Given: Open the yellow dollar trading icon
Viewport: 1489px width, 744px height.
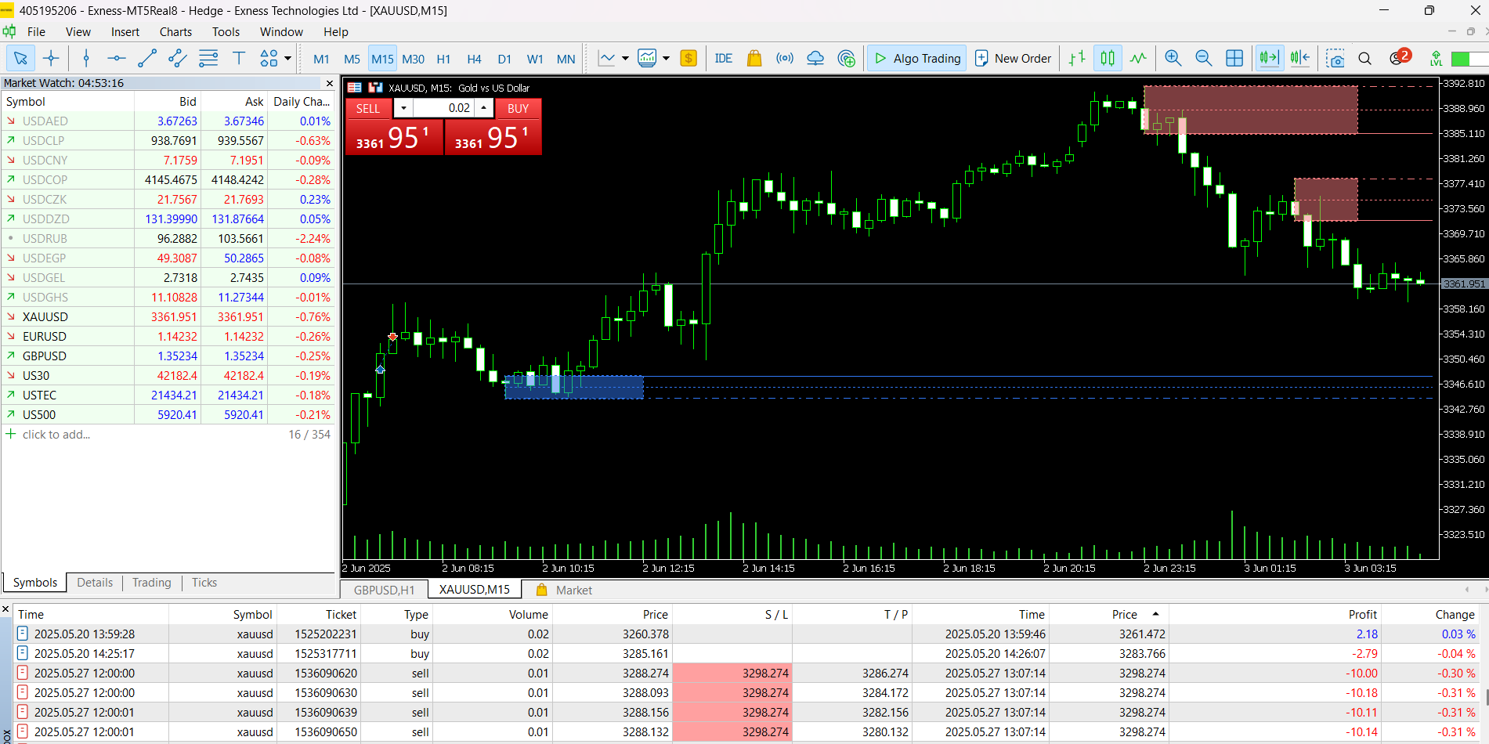Looking at the screenshot, I should click(x=688, y=59).
